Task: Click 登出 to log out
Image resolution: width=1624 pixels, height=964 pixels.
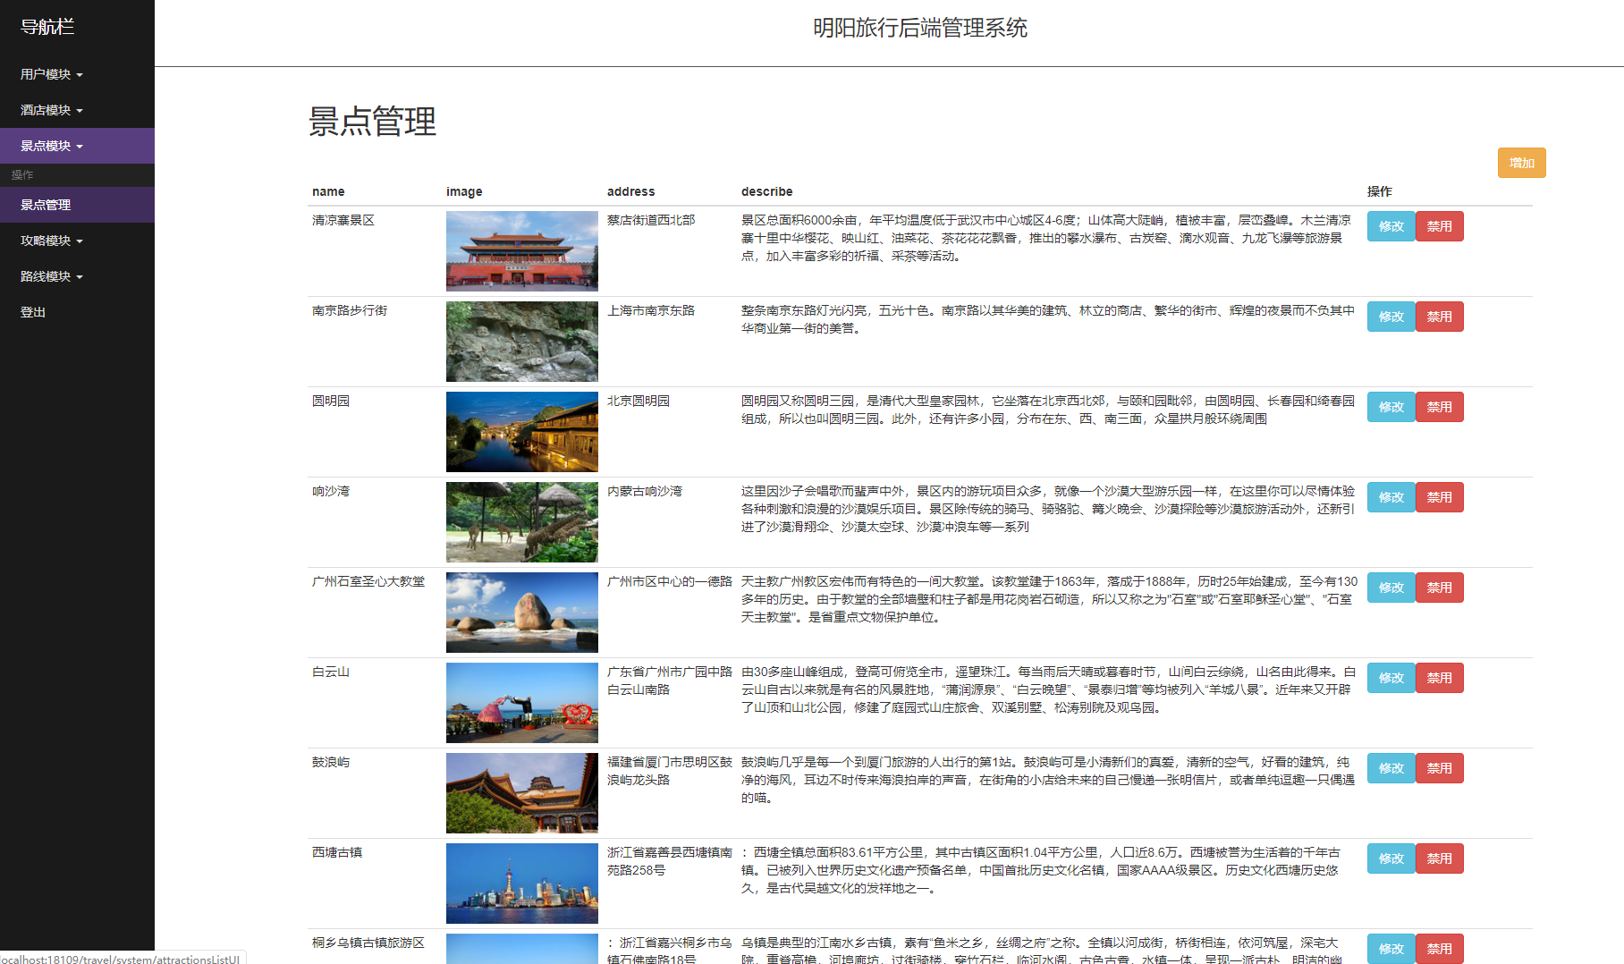Action: pyautogui.click(x=32, y=311)
